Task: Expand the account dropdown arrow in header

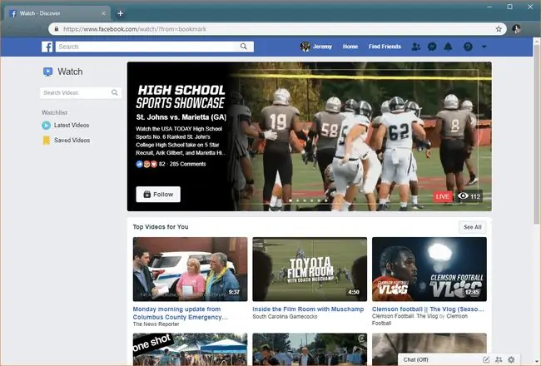Action: pyautogui.click(x=484, y=47)
